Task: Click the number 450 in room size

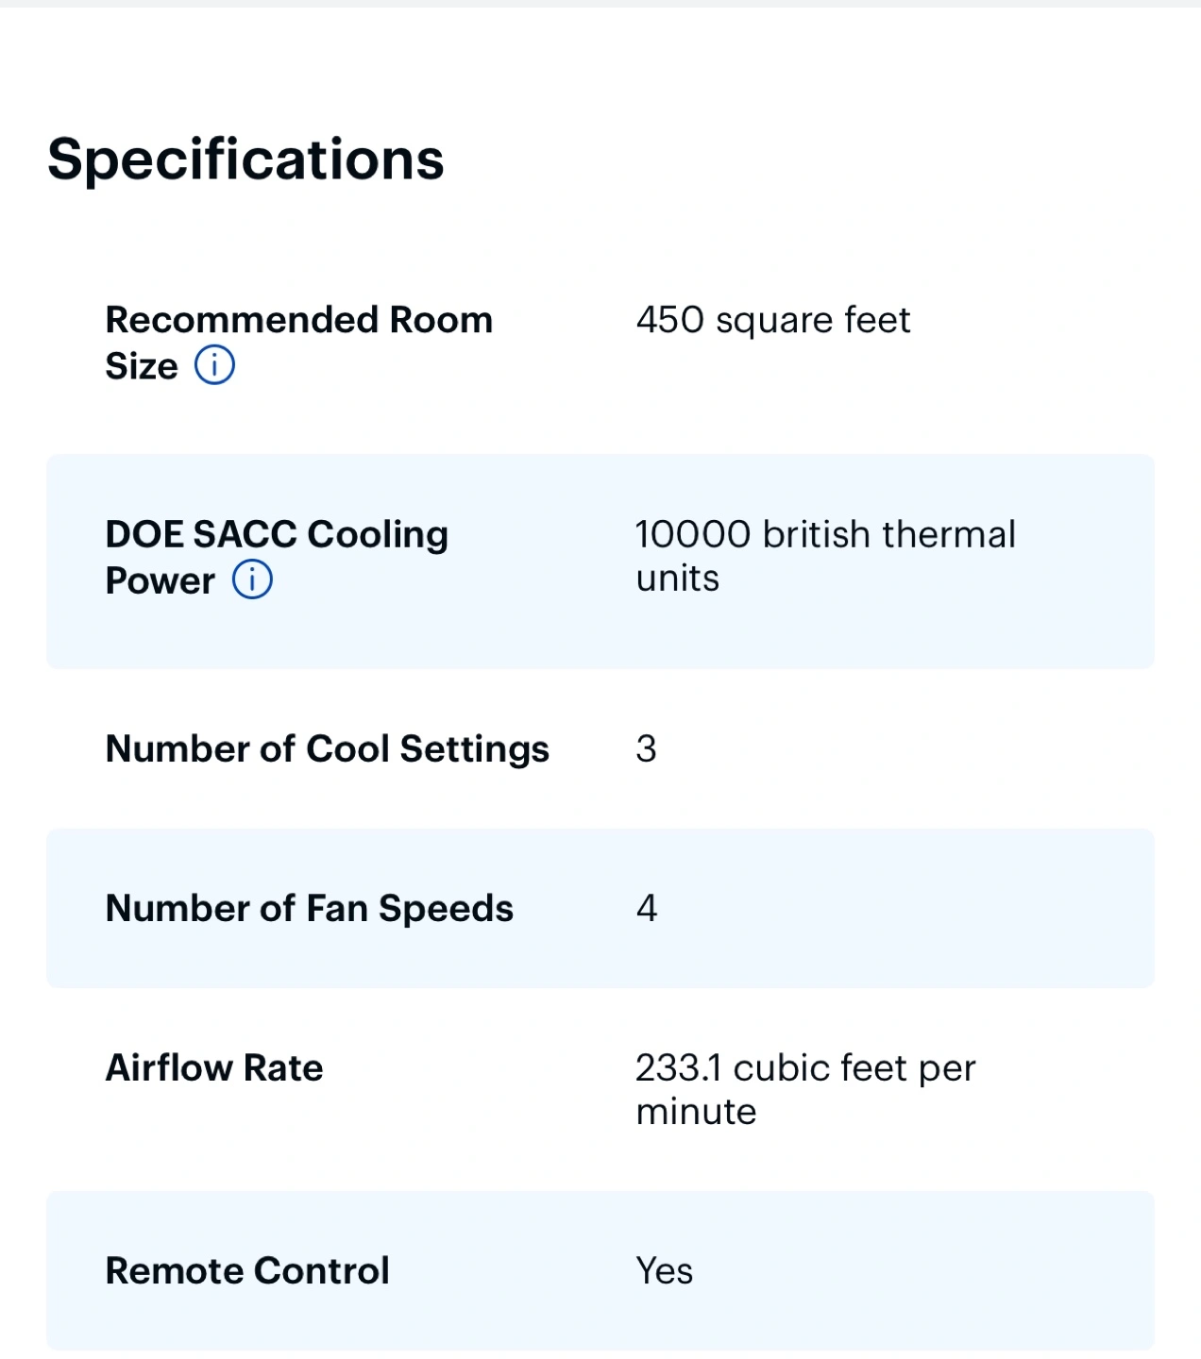Action: 669,321
